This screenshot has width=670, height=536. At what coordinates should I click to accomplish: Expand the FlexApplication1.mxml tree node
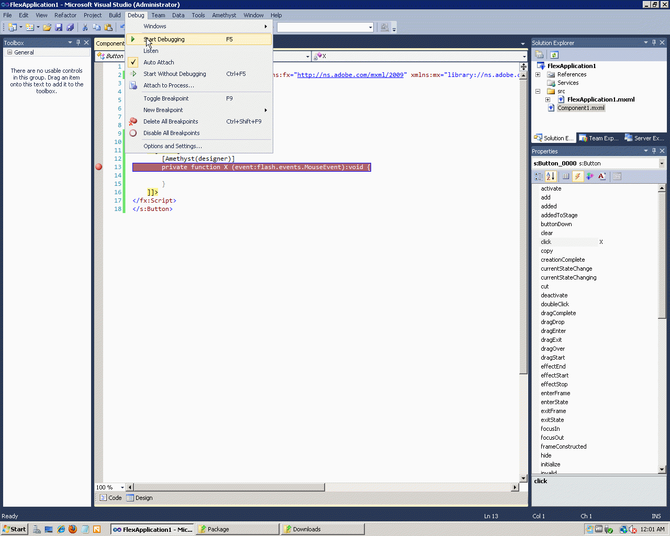coord(548,99)
